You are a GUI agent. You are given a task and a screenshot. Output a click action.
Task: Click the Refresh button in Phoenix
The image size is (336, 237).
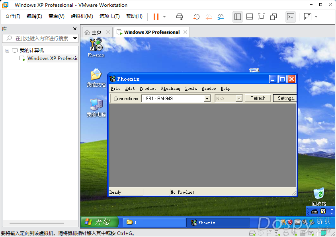(x=258, y=98)
